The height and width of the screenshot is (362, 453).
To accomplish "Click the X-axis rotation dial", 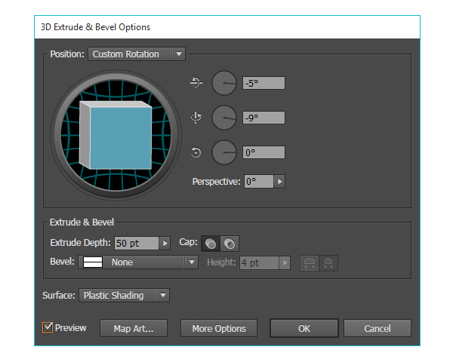I will coord(224,83).
